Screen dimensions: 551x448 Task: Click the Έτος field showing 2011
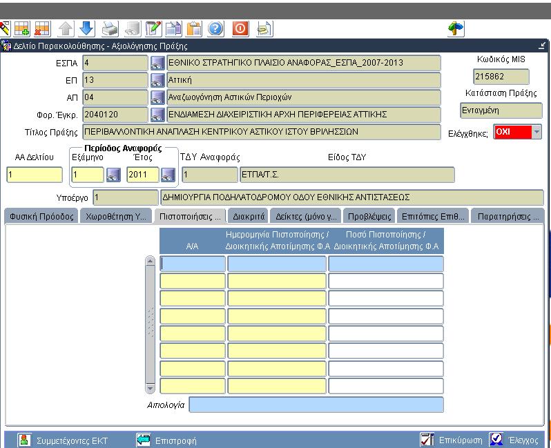[143, 175]
